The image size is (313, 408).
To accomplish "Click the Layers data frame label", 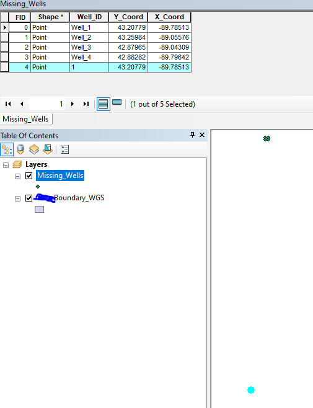I will click(36, 164).
